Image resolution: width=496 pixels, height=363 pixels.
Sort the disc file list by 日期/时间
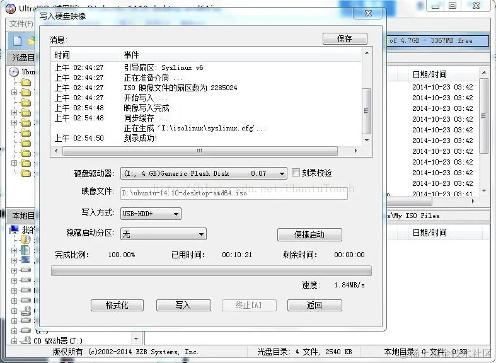pyautogui.click(x=430, y=74)
